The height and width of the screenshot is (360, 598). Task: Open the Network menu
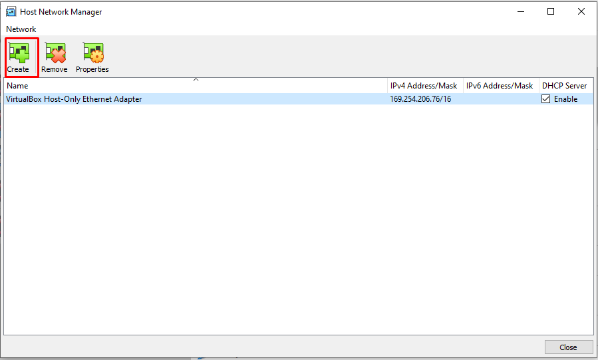(21, 29)
